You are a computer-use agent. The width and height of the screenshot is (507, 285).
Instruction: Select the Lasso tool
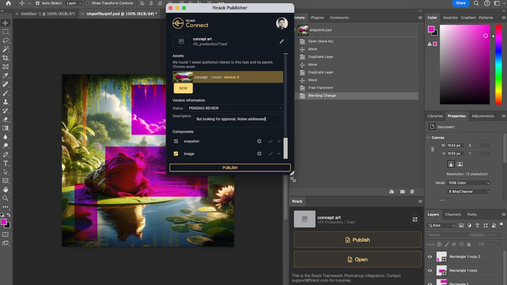click(6, 40)
